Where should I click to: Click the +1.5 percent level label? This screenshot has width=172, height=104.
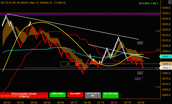click(158, 87)
